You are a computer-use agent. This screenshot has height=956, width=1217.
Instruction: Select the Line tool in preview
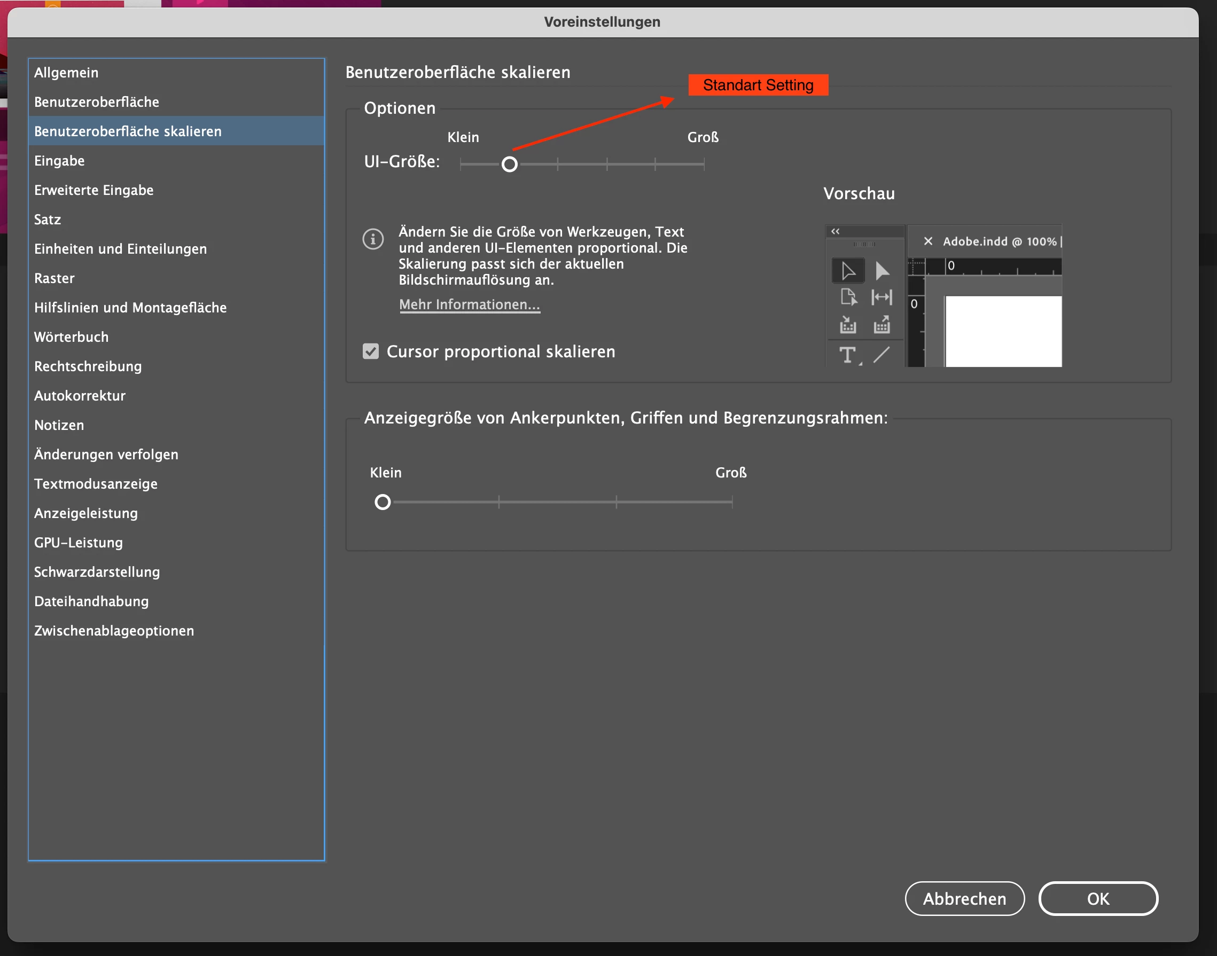tap(881, 354)
